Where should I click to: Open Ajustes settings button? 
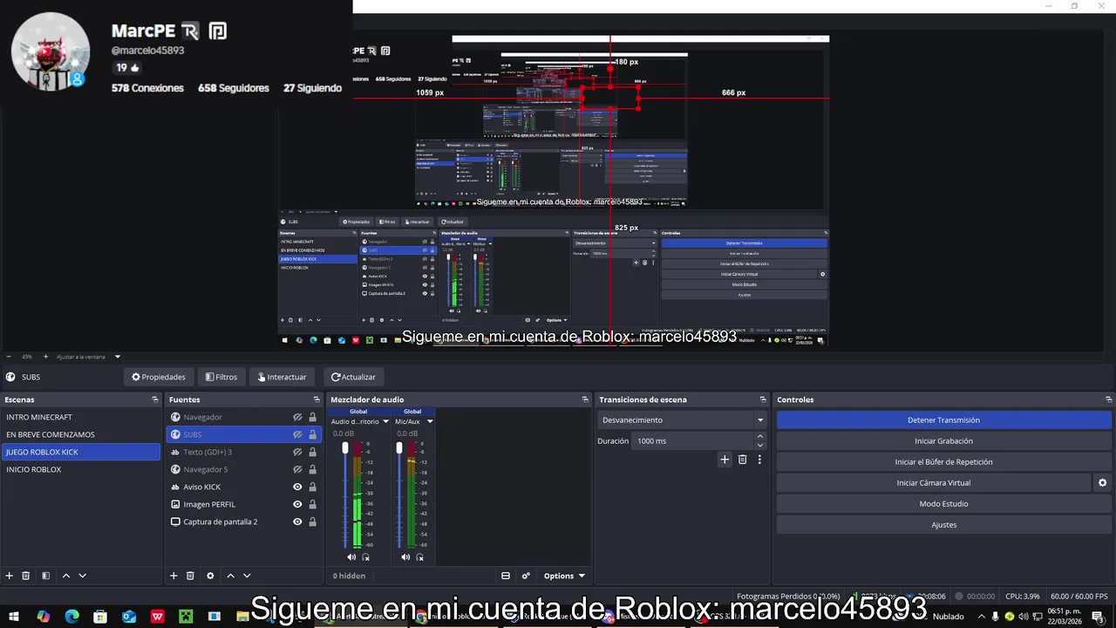pos(943,524)
